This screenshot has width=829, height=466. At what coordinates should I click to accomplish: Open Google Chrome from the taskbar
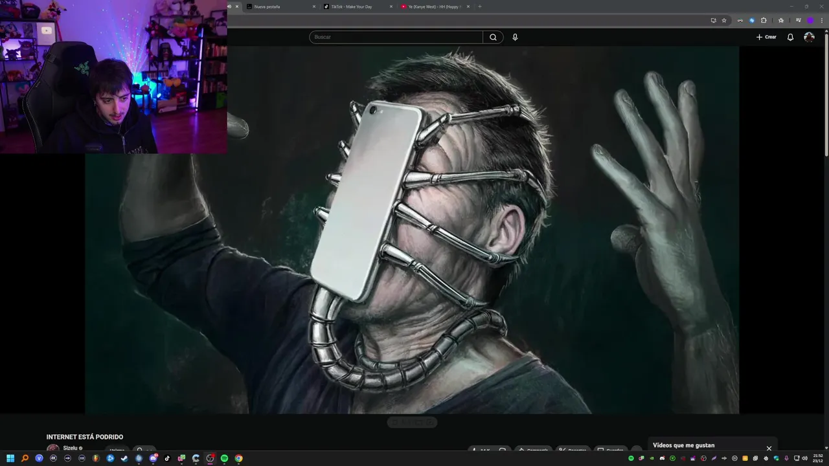coord(238,458)
